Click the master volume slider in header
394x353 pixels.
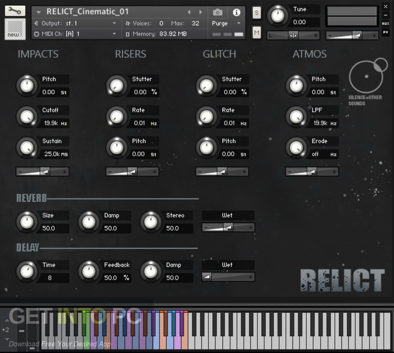click(352, 35)
